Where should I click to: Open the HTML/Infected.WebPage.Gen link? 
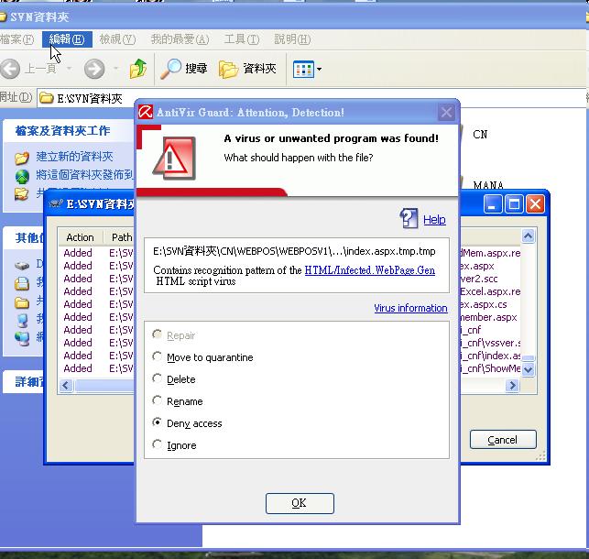click(x=369, y=270)
